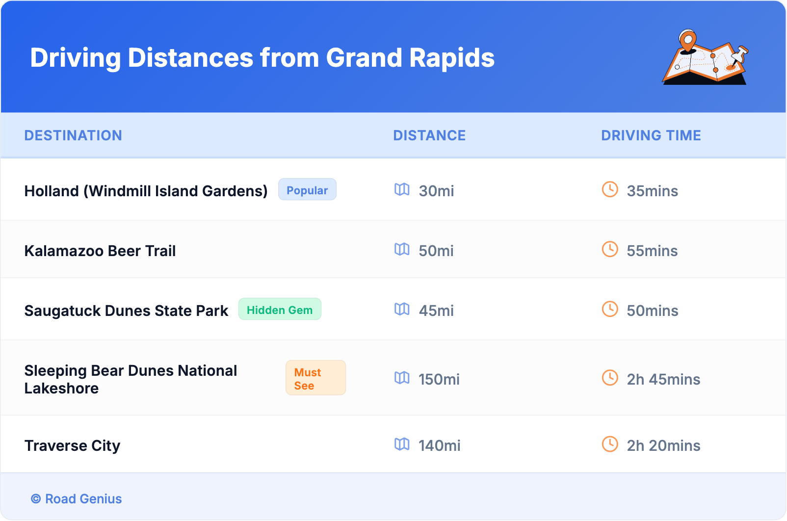The width and height of the screenshot is (787, 521).
Task: Click map icon beside 140mi
Action: pos(402,444)
